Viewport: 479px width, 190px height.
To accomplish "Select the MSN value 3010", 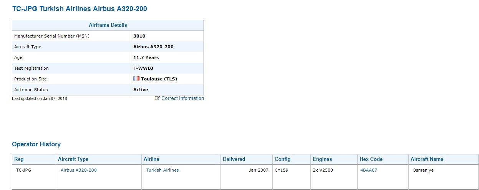I will (x=139, y=36).
